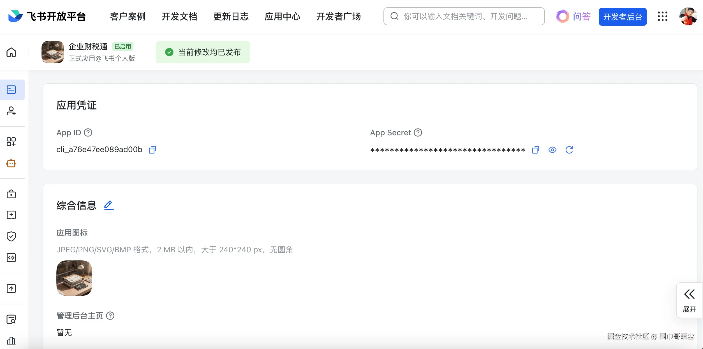Reveal the App Secret with eye toggle

pos(552,150)
